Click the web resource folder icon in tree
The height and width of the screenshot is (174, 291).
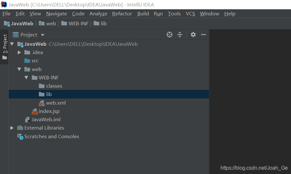[27, 69]
